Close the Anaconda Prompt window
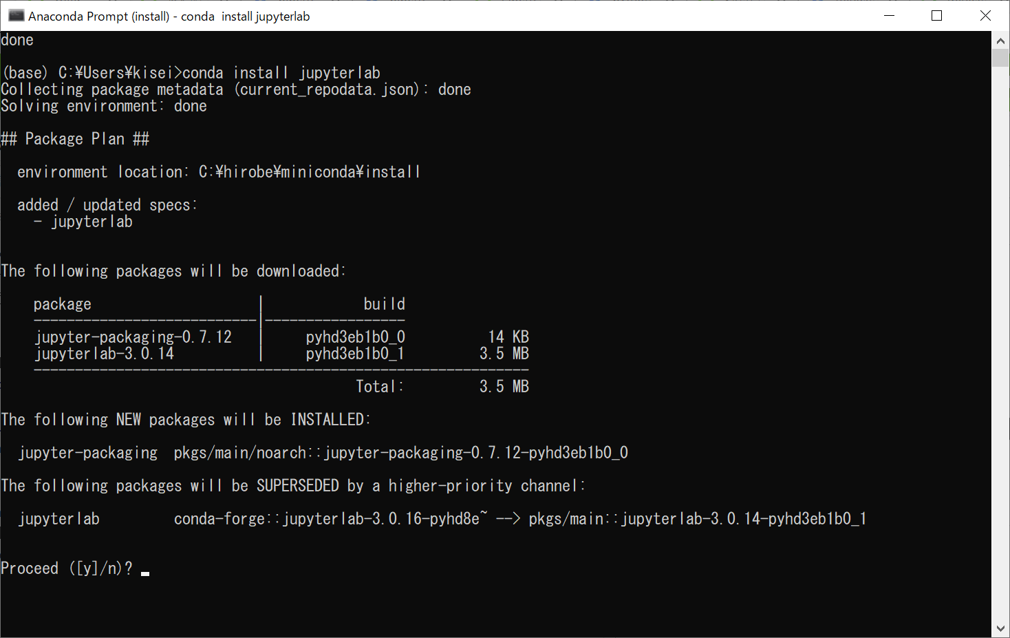The width and height of the screenshot is (1010, 638). click(985, 15)
